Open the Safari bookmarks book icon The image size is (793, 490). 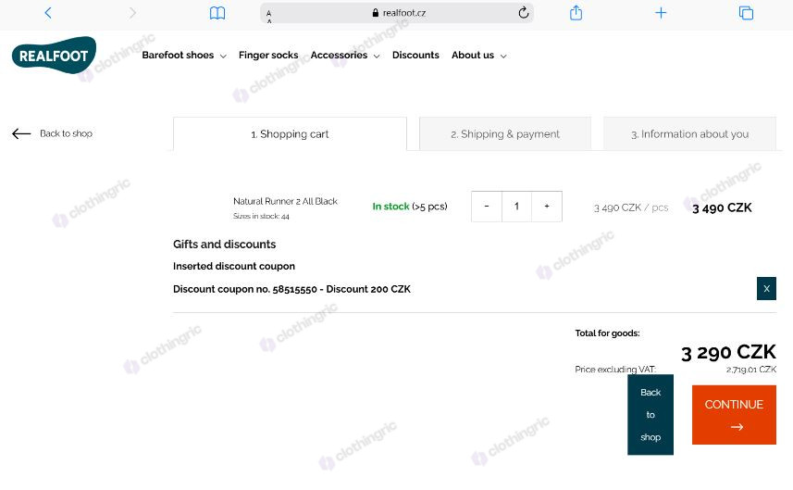pos(217,13)
